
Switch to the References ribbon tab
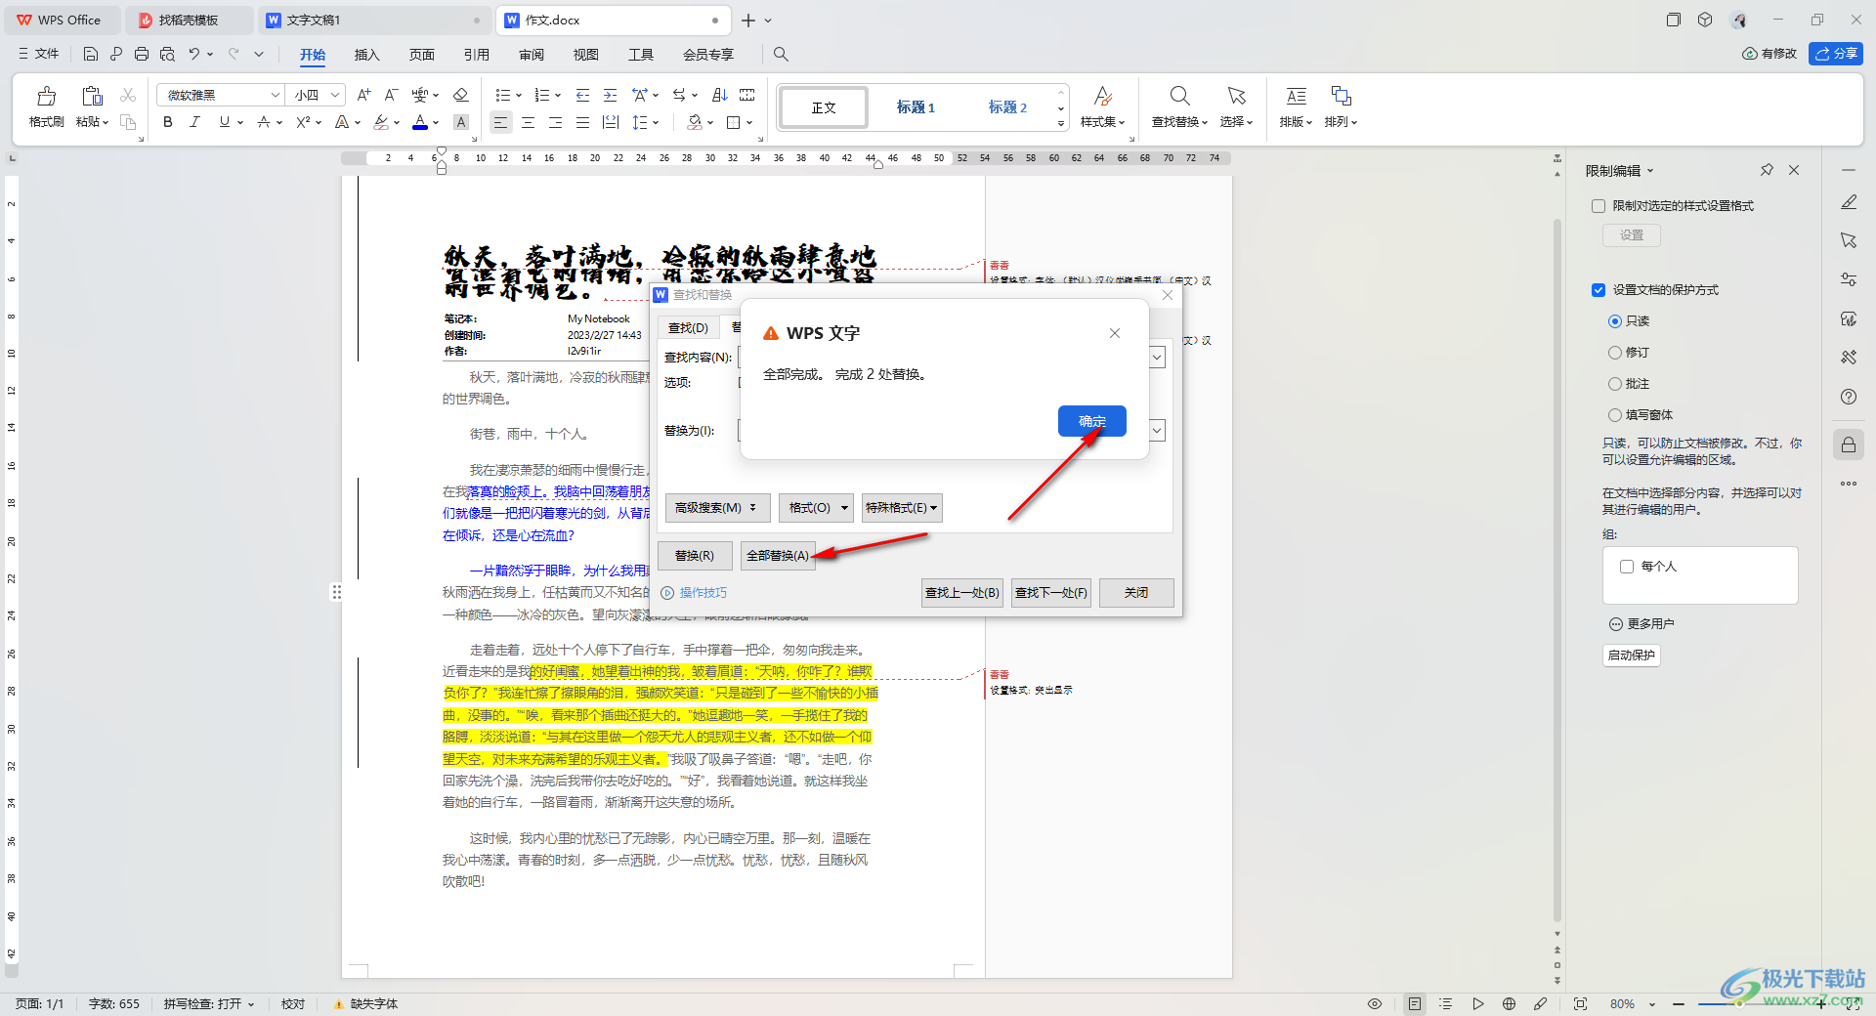tap(476, 55)
